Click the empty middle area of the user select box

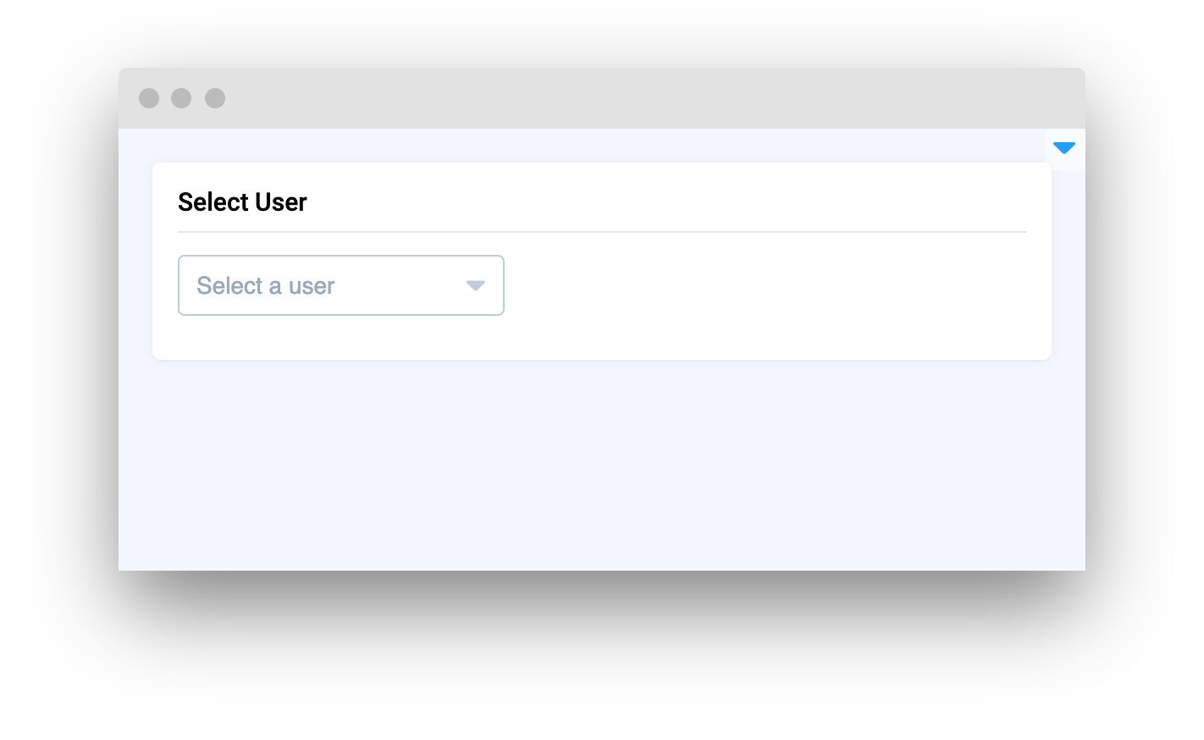398,286
